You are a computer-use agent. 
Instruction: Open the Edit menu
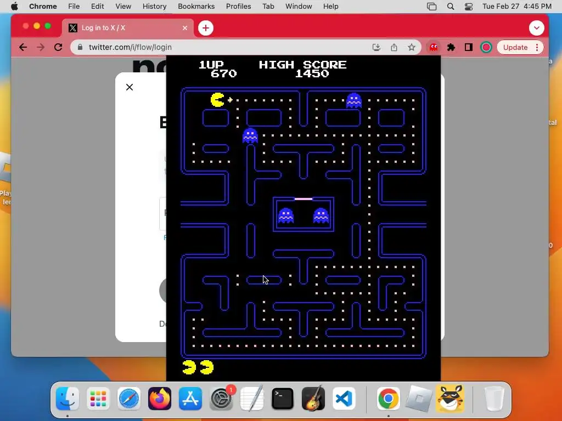pyautogui.click(x=97, y=7)
